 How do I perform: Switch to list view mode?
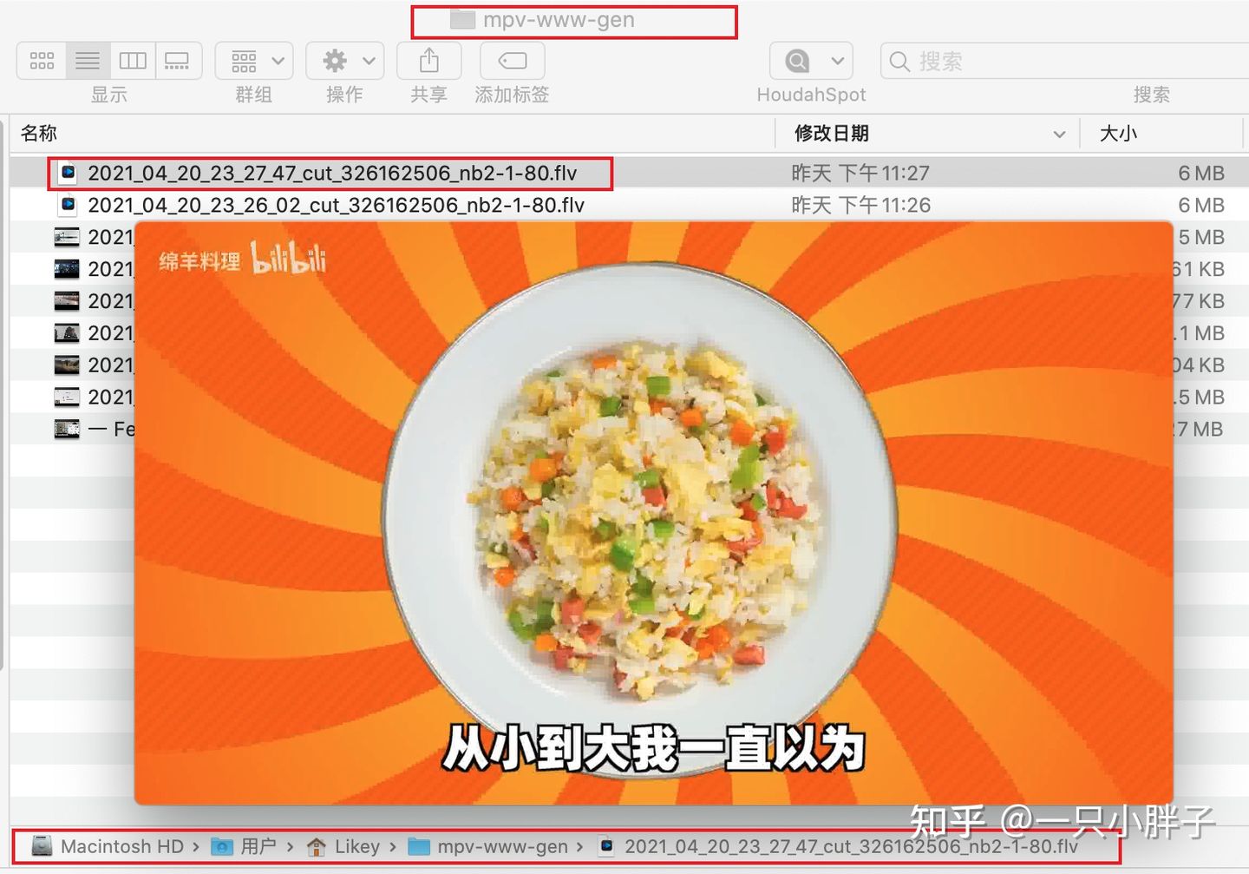pyautogui.click(x=87, y=61)
